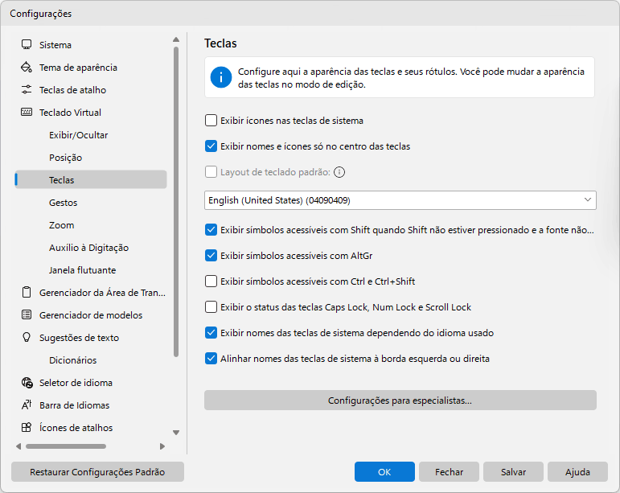Confirm with the OK button
This screenshot has height=493, width=620.
click(x=384, y=471)
